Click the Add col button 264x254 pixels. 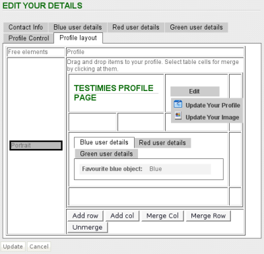(x=122, y=216)
